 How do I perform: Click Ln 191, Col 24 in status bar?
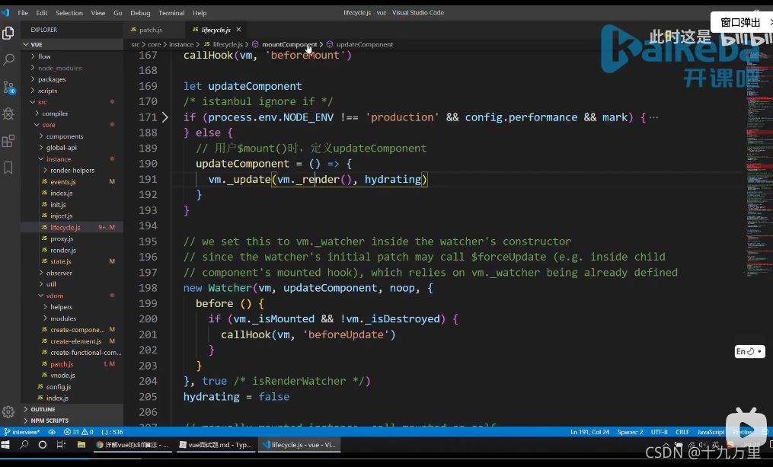click(589, 432)
